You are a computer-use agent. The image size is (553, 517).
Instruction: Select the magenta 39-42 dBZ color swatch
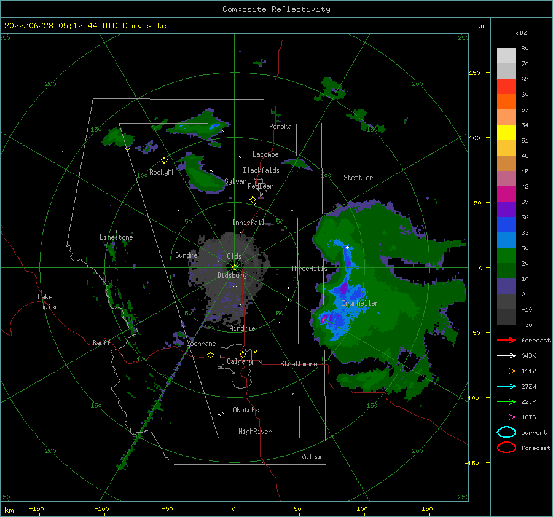tap(506, 194)
